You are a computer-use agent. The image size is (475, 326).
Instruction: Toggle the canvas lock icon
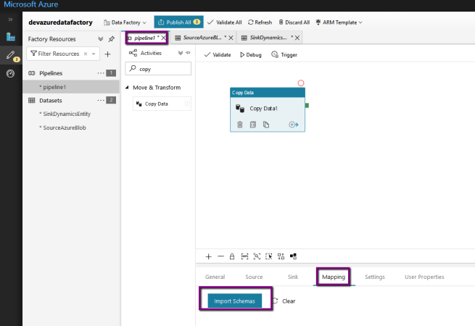232,256
